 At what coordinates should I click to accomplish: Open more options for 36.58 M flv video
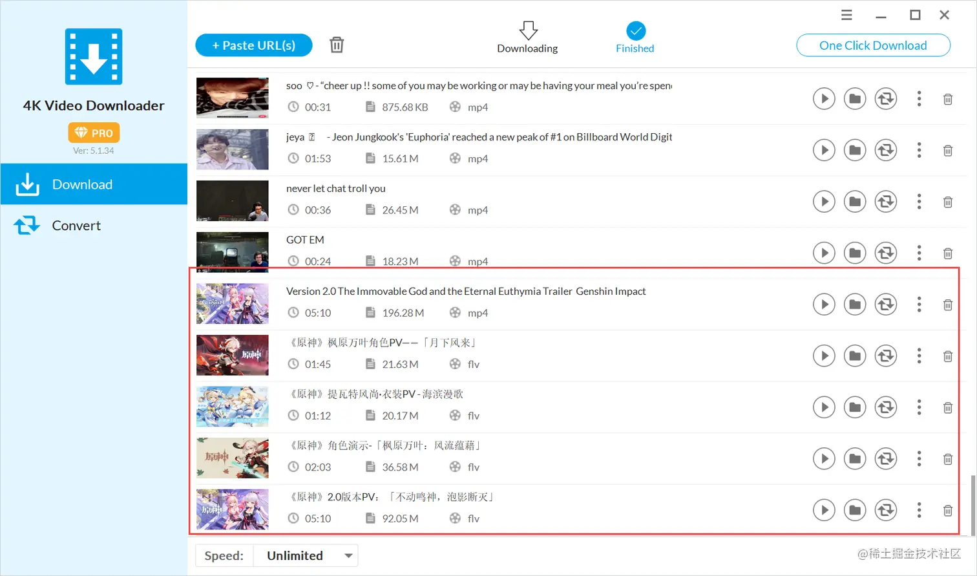(919, 458)
